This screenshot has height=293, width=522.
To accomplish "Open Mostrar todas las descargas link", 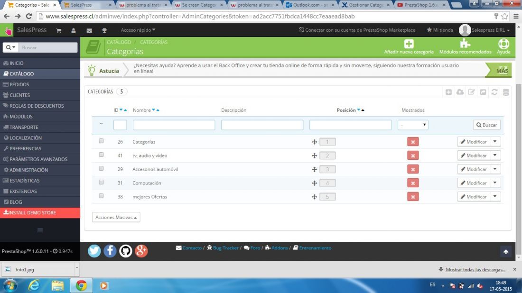I will 475,269.
